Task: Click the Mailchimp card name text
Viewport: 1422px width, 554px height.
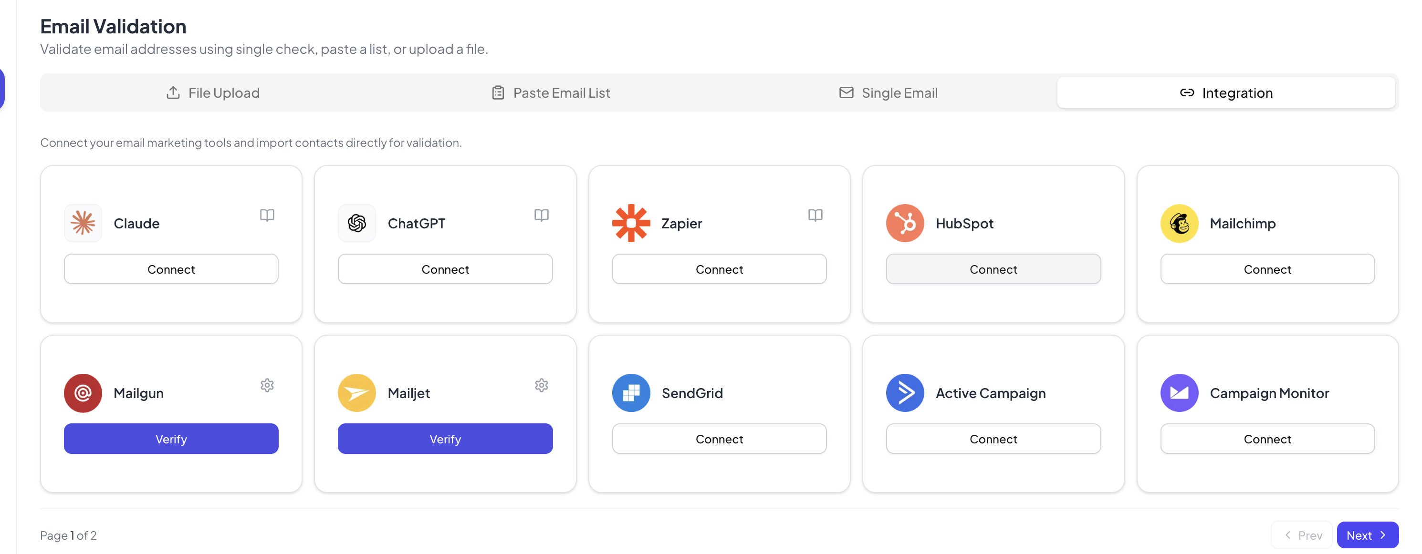Action: coord(1243,224)
